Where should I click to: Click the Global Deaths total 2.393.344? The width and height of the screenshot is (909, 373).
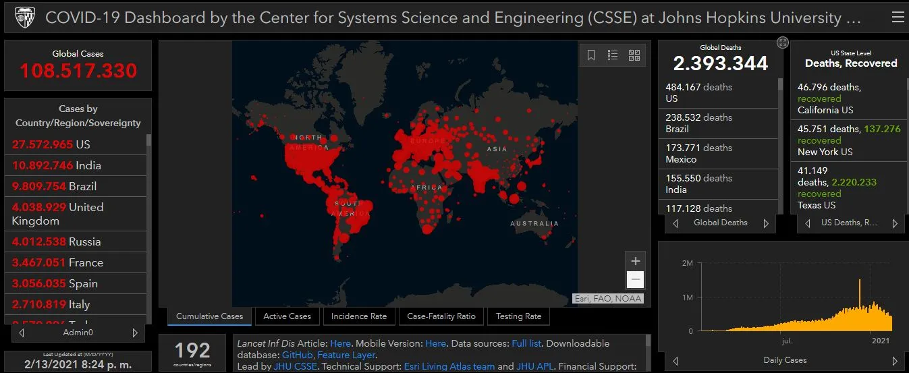[721, 63]
